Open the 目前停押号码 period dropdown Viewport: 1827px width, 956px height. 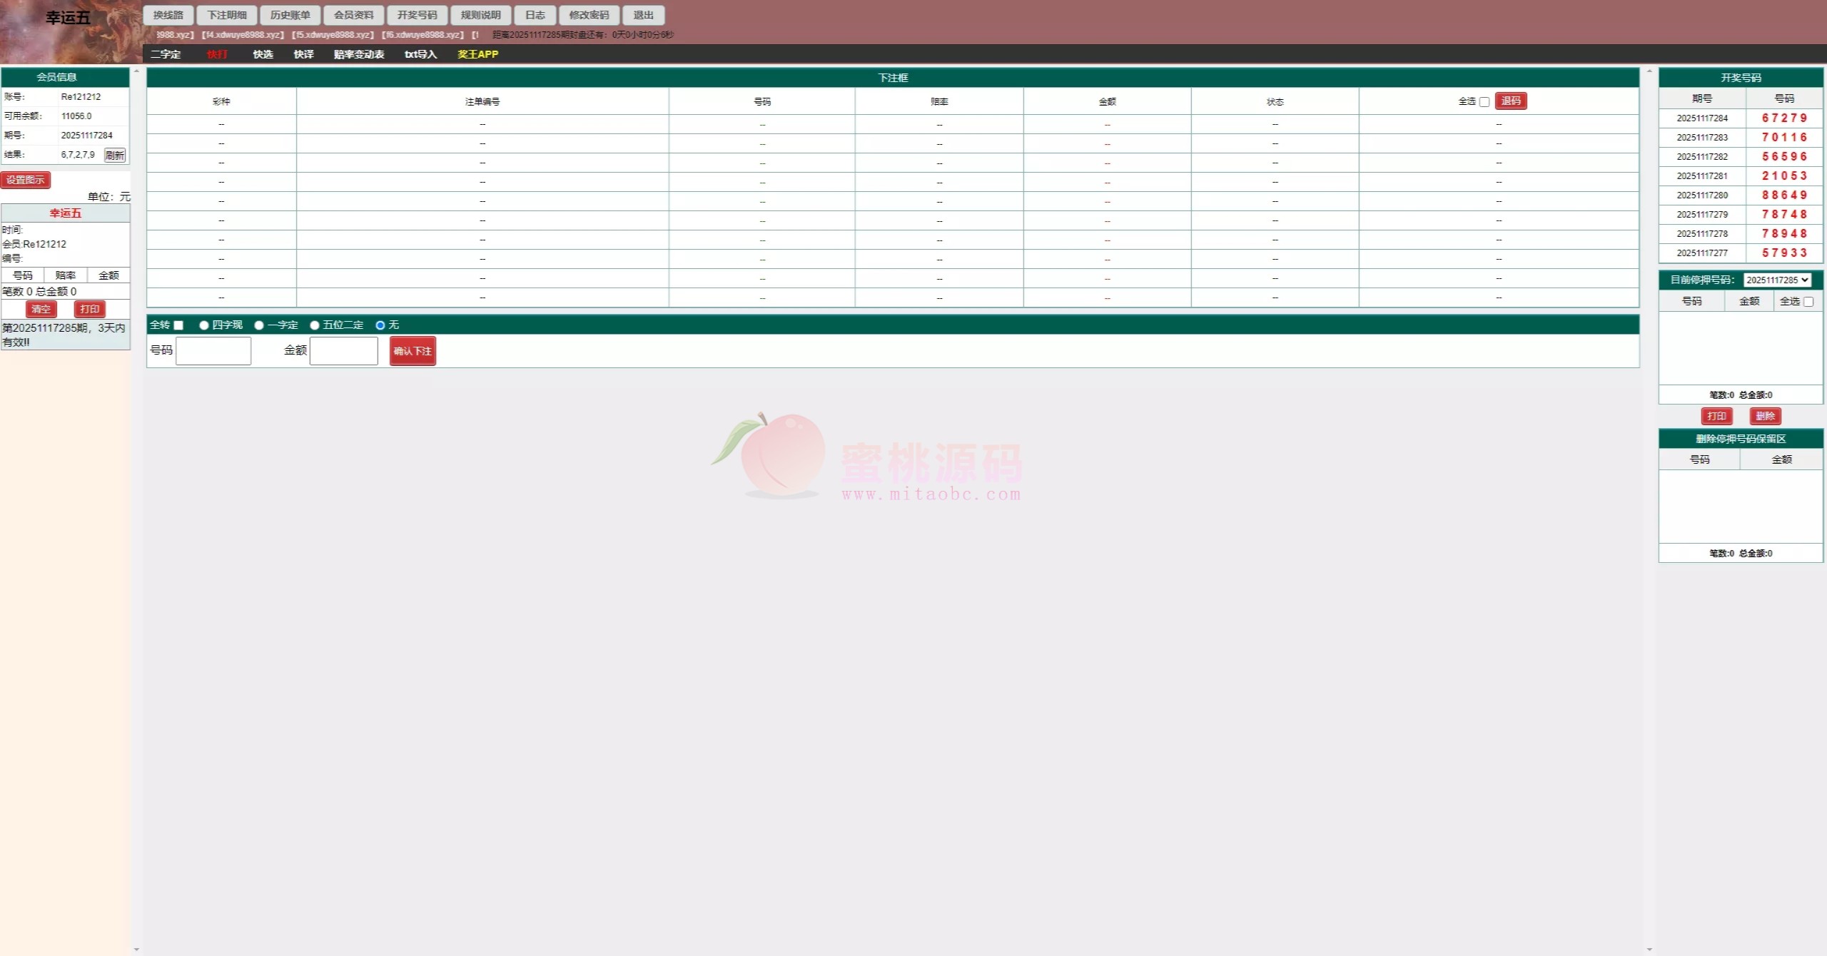coord(1776,280)
